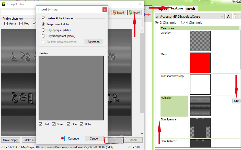Screen dimensions: 241x150
Task: Open the amAccessoryEP9BraceletsCause dropdown
Action: click(x=222, y=17)
